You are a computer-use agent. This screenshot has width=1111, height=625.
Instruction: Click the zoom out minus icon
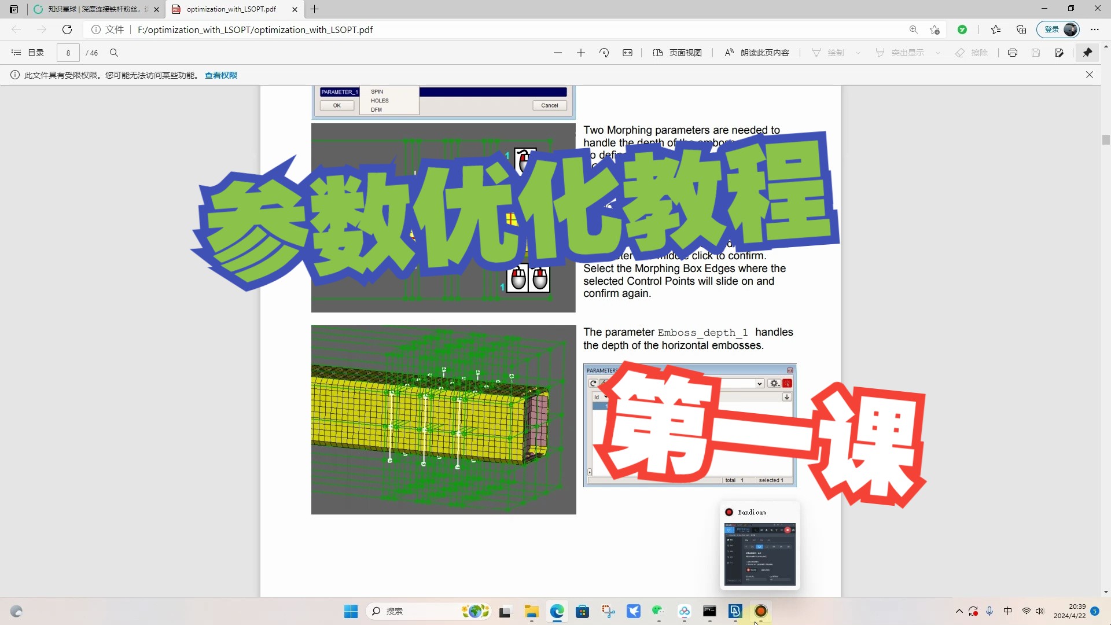[557, 53]
